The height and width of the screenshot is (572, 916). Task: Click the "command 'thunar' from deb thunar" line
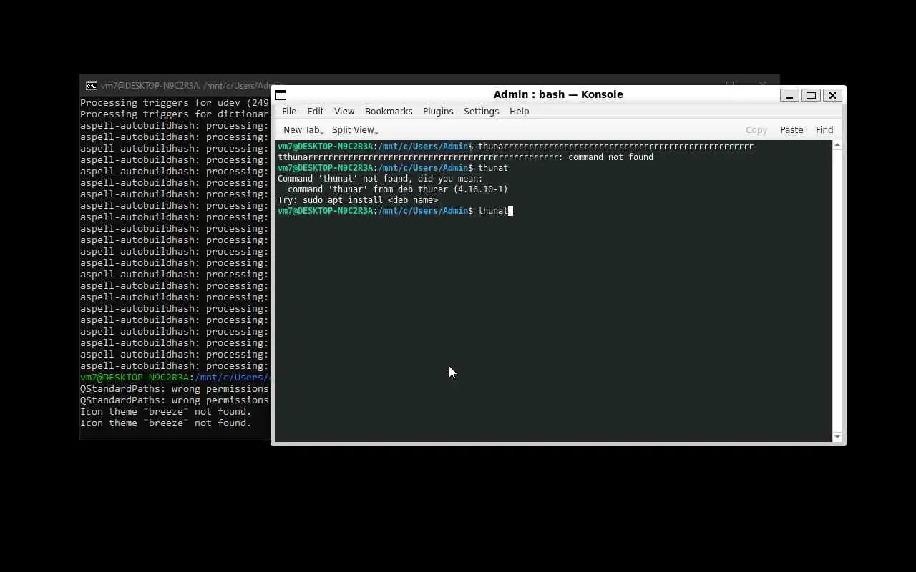pos(397,189)
